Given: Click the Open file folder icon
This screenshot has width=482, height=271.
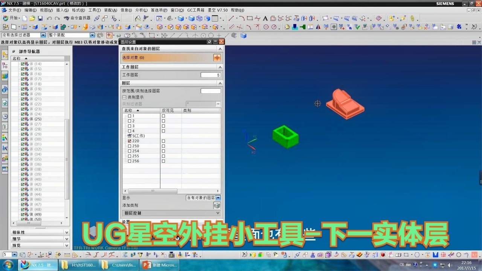Looking at the screenshot, I should point(32,18).
